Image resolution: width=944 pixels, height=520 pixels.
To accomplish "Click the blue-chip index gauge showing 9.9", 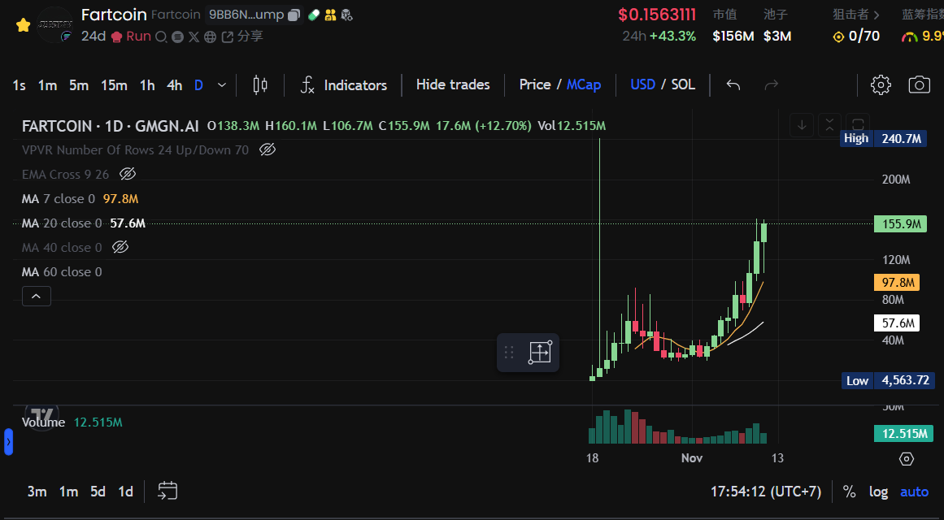I will click(923, 37).
